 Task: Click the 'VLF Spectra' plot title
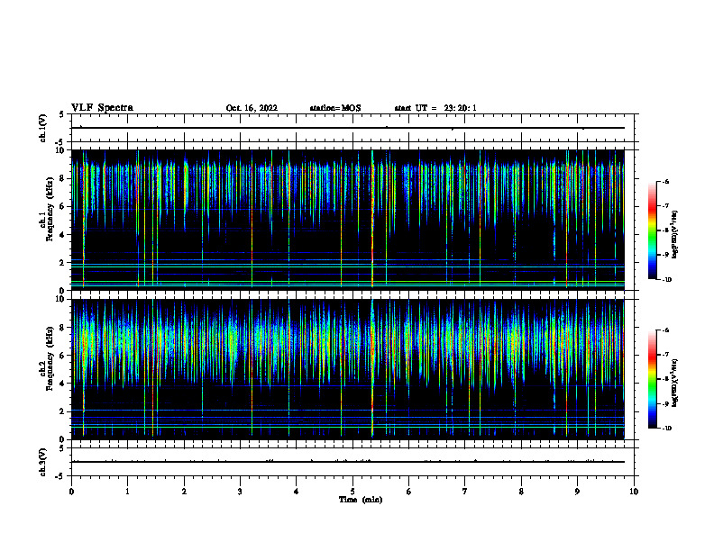tap(102, 108)
